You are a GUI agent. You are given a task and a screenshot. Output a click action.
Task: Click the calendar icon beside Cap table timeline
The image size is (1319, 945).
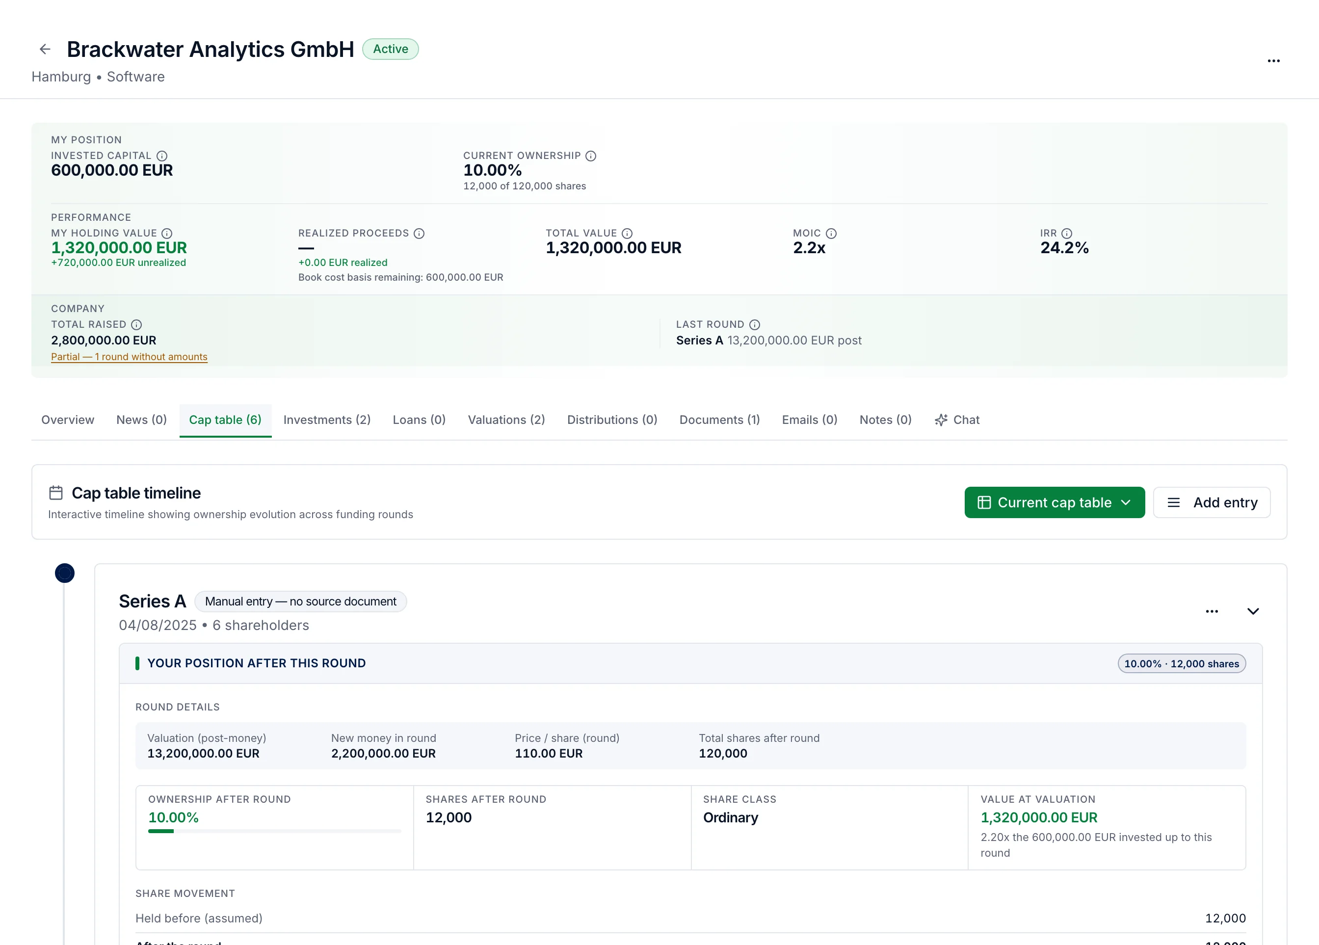pyautogui.click(x=56, y=493)
